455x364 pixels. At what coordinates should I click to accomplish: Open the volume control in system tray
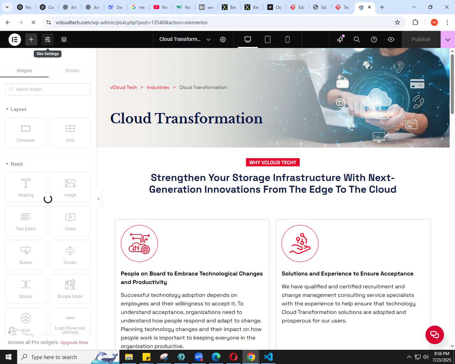(x=426, y=357)
